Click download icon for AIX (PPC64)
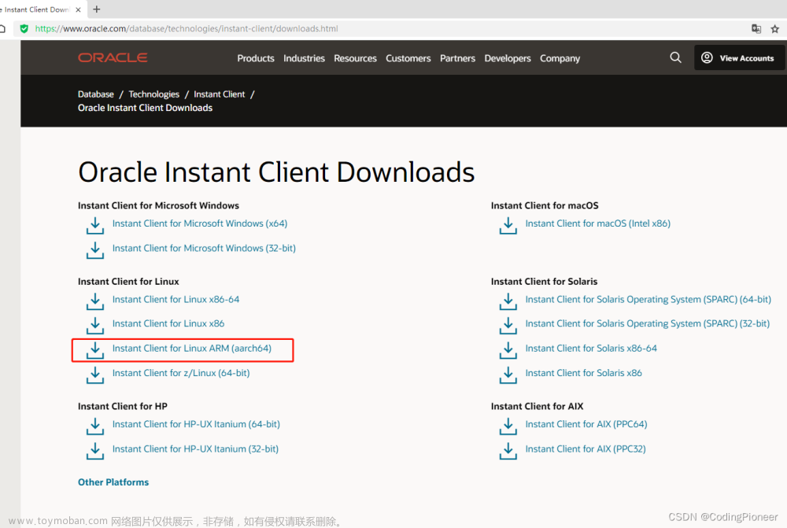The width and height of the screenshot is (787, 528). point(508,426)
